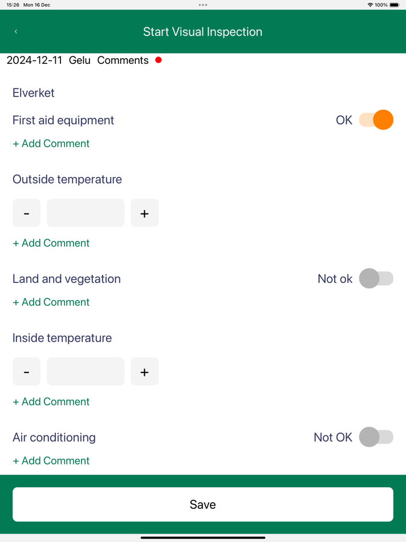Focus the Inside temperature value field

click(x=86, y=371)
